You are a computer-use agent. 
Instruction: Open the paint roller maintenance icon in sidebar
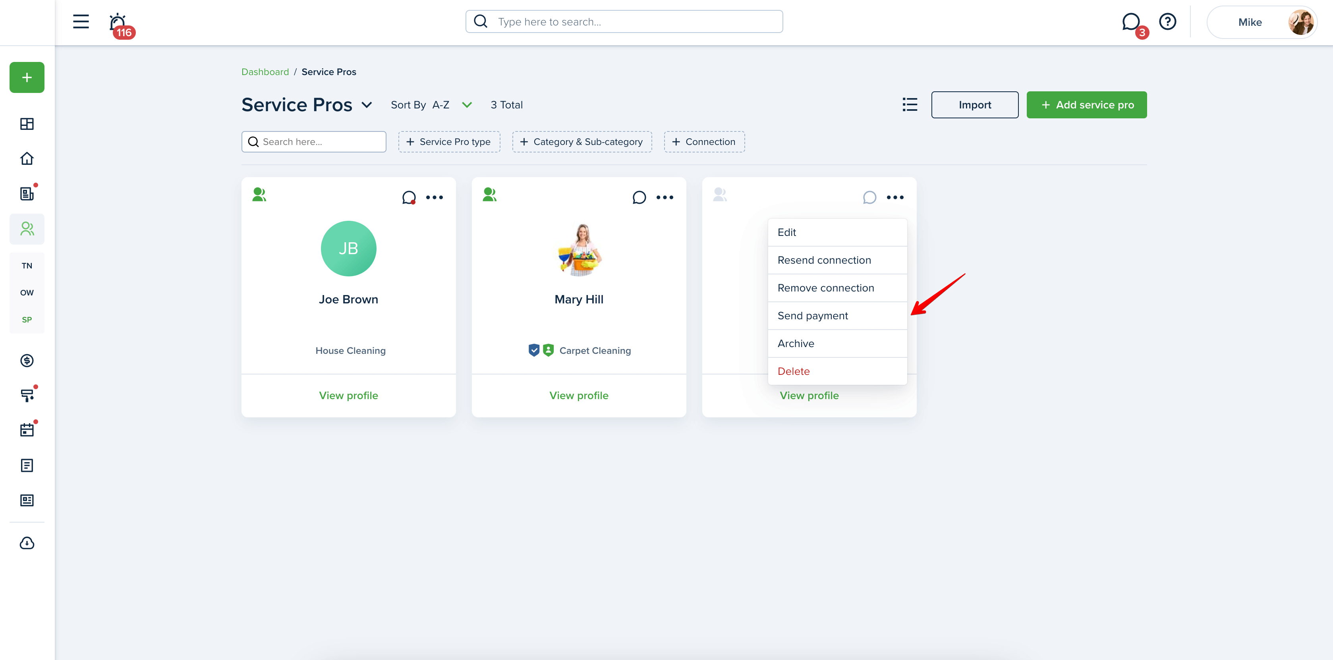(27, 396)
